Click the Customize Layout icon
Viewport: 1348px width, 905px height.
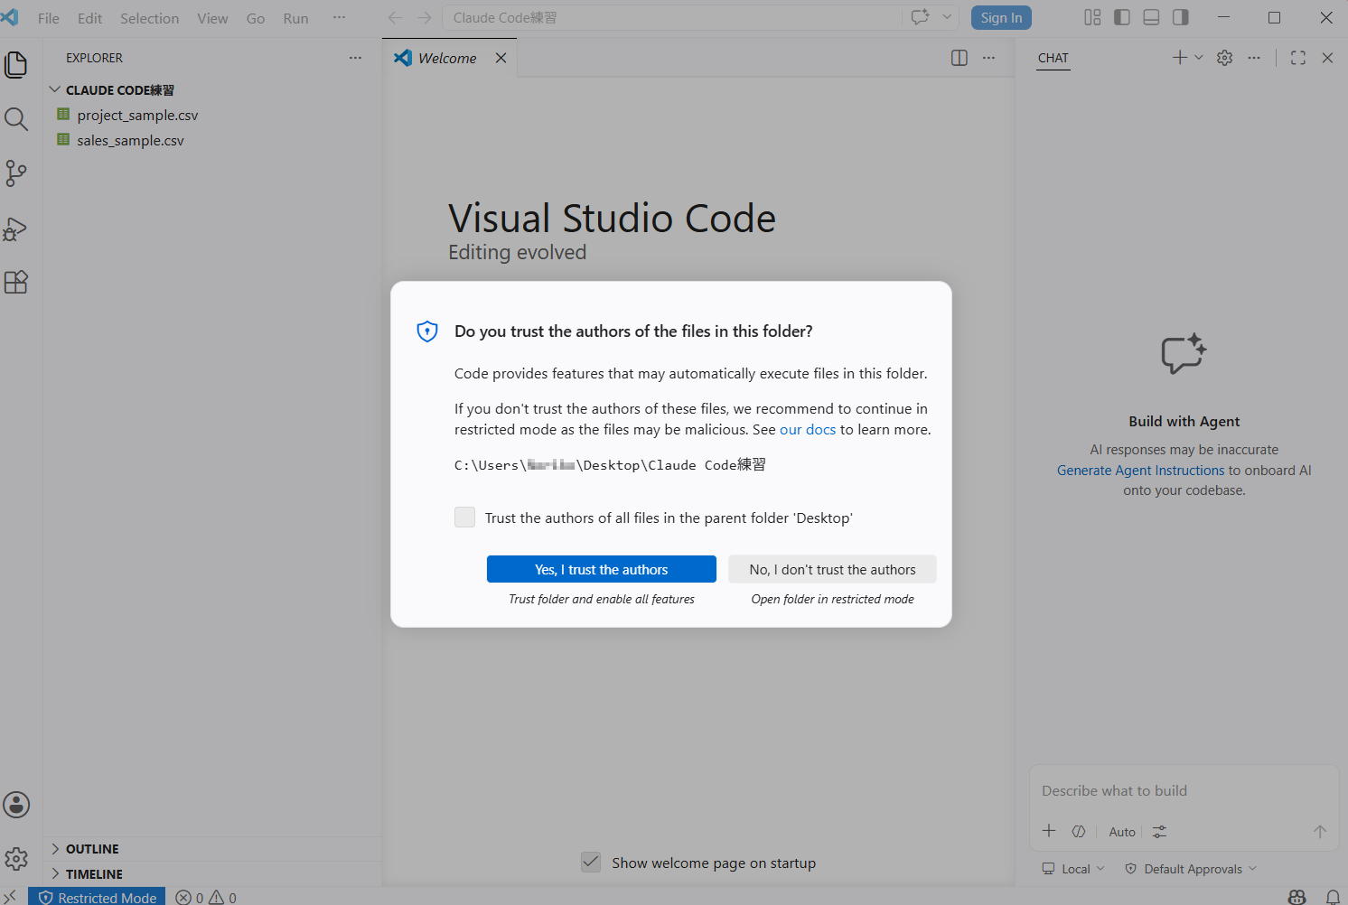tap(1092, 17)
